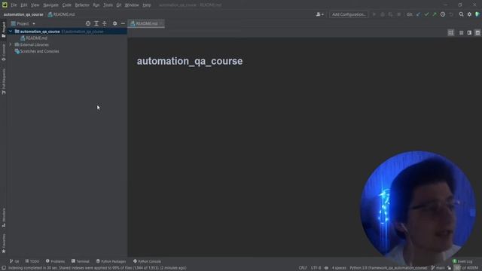Toggle markdown auto-scroll preview icon

(x=450, y=32)
